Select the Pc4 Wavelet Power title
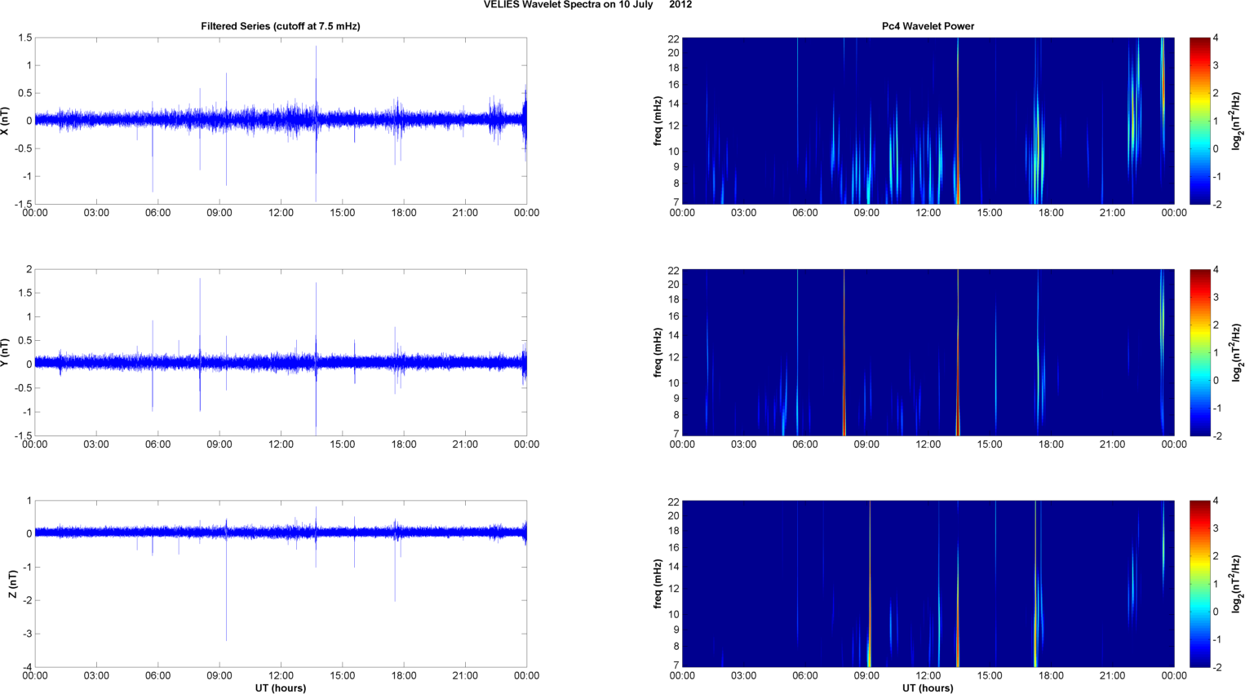Viewport: 1245px width, 694px height. [928, 26]
